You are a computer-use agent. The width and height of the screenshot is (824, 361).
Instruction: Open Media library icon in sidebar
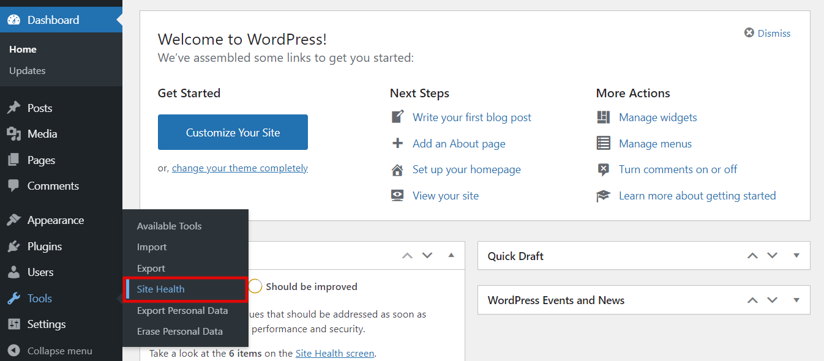(x=13, y=134)
